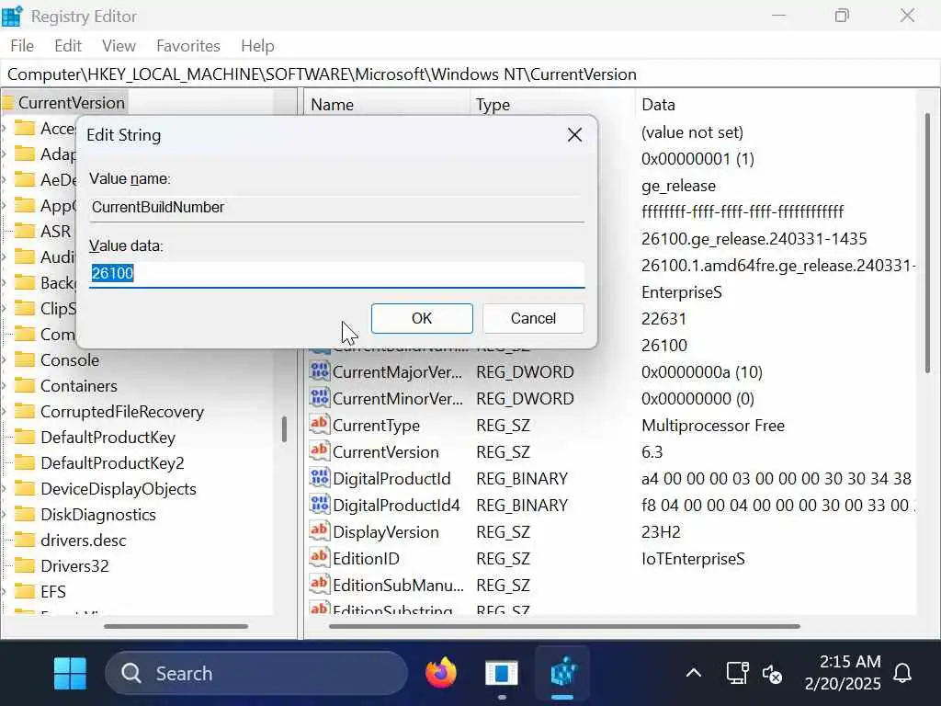Open the File menu

(22, 46)
